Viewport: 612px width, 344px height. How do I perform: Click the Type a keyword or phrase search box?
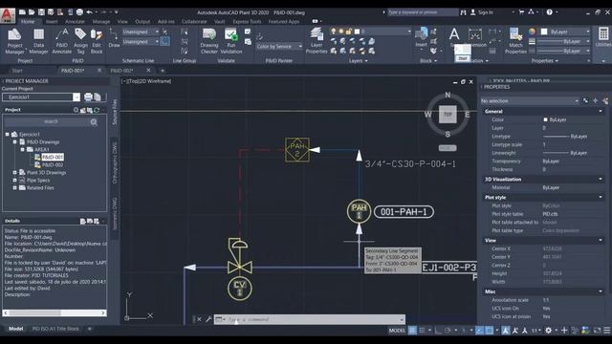click(x=423, y=12)
